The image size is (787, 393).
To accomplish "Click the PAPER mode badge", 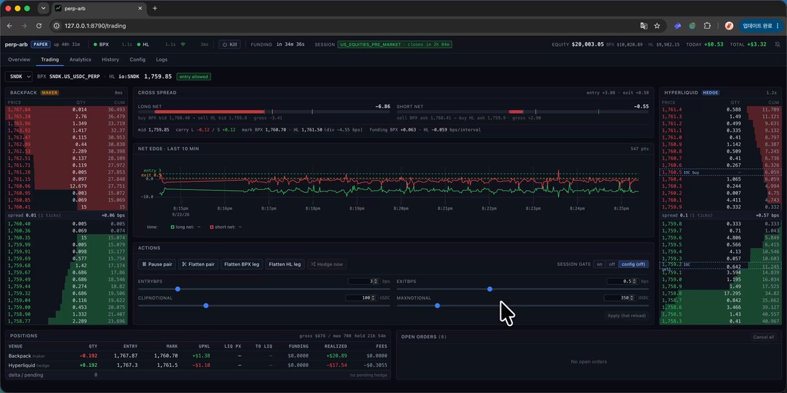I will (40, 45).
